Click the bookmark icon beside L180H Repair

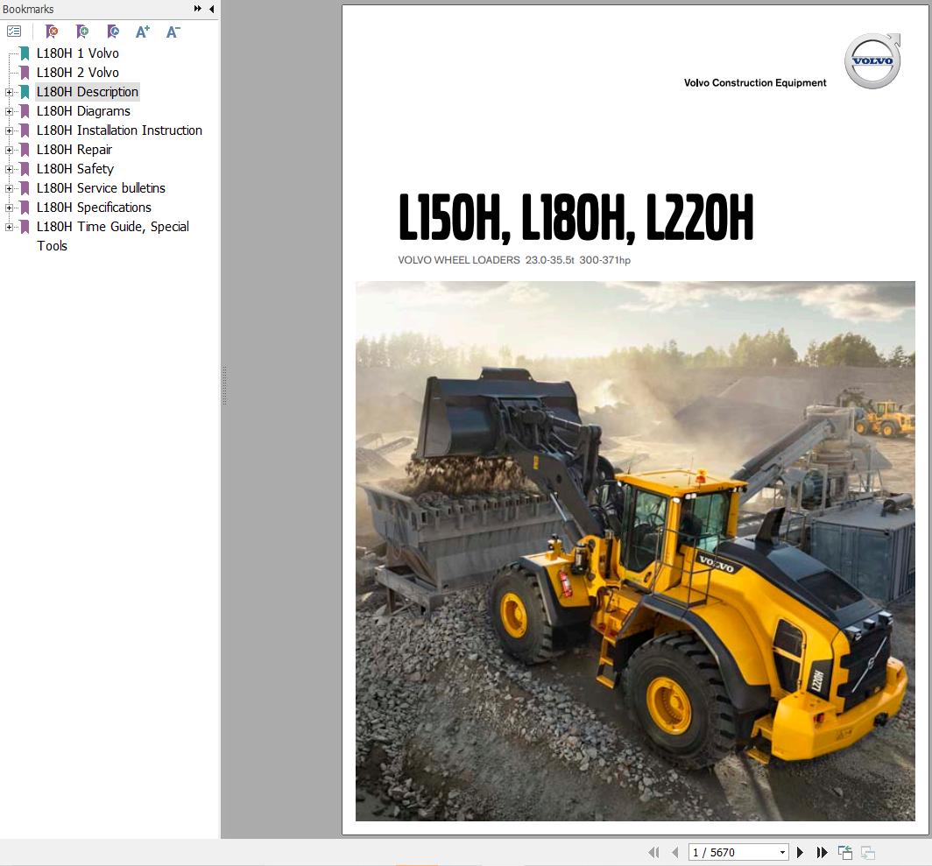pos(25,150)
